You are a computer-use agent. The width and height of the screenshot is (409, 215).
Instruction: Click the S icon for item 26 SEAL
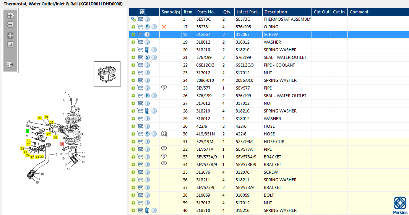click(x=147, y=96)
